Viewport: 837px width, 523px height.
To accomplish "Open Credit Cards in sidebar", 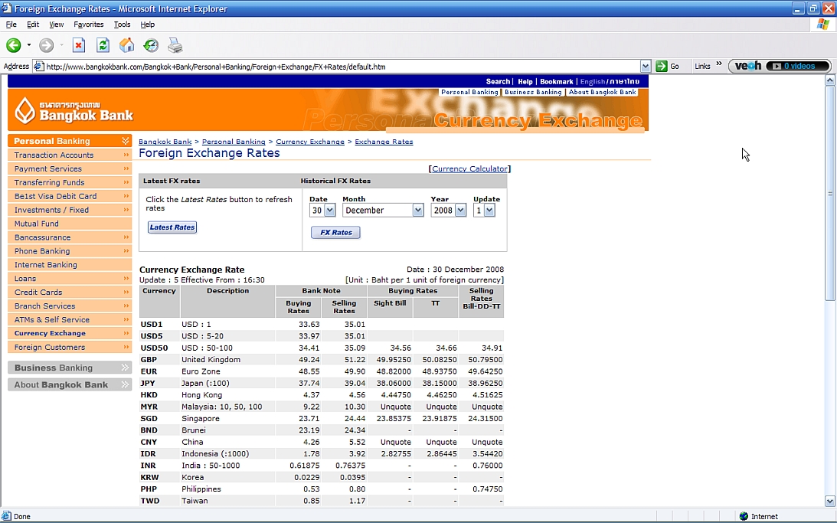I will click(70, 292).
